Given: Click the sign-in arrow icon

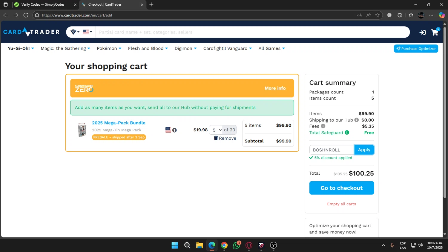Looking at the screenshot, I should point(423,32).
